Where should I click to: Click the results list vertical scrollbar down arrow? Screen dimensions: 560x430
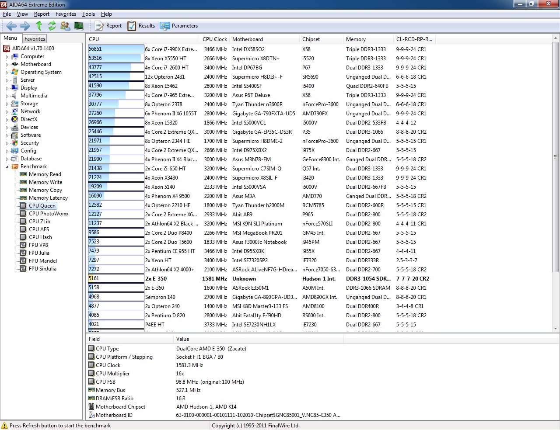pyautogui.click(x=556, y=329)
